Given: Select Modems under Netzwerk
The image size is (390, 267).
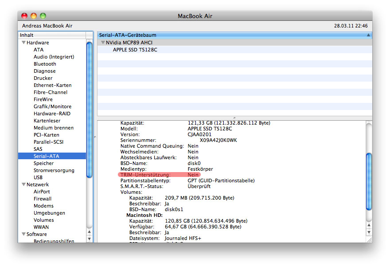Looking at the screenshot, I should click(x=43, y=206).
